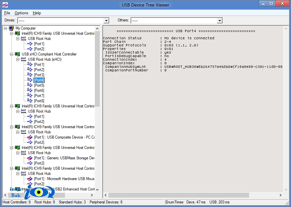Collapse the My Computer tree node
Screen dimensions: 291x207
[6, 28]
